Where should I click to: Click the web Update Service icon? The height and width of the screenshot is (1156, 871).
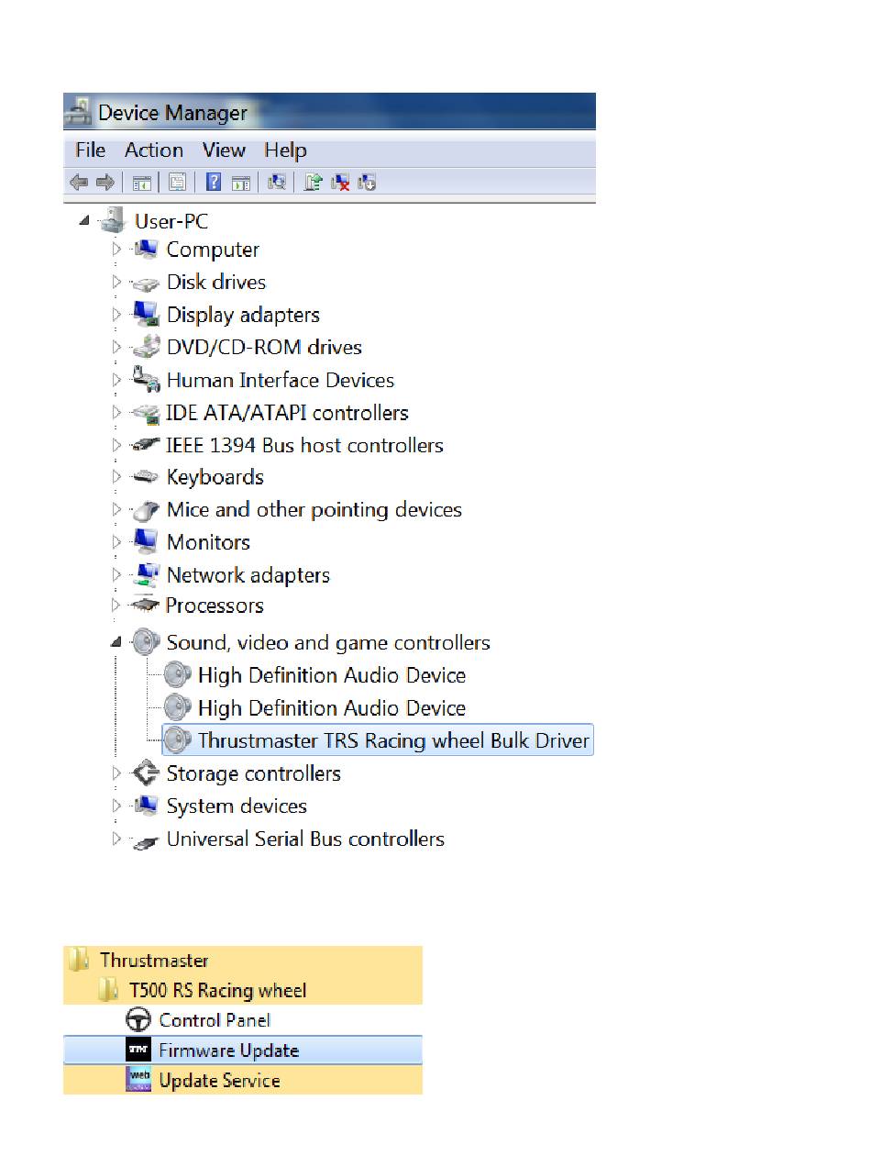[x=138, y=1080]
